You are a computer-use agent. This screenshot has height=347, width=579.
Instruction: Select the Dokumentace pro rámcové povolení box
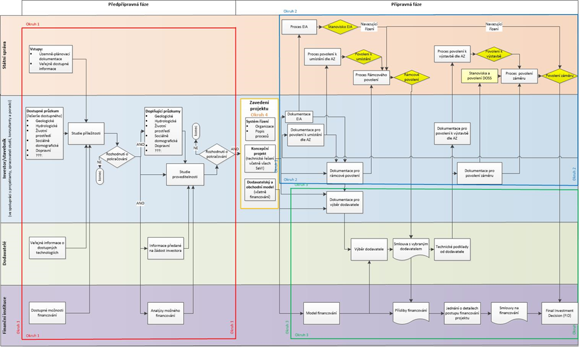pyautogui.click(x=344, y=173)
